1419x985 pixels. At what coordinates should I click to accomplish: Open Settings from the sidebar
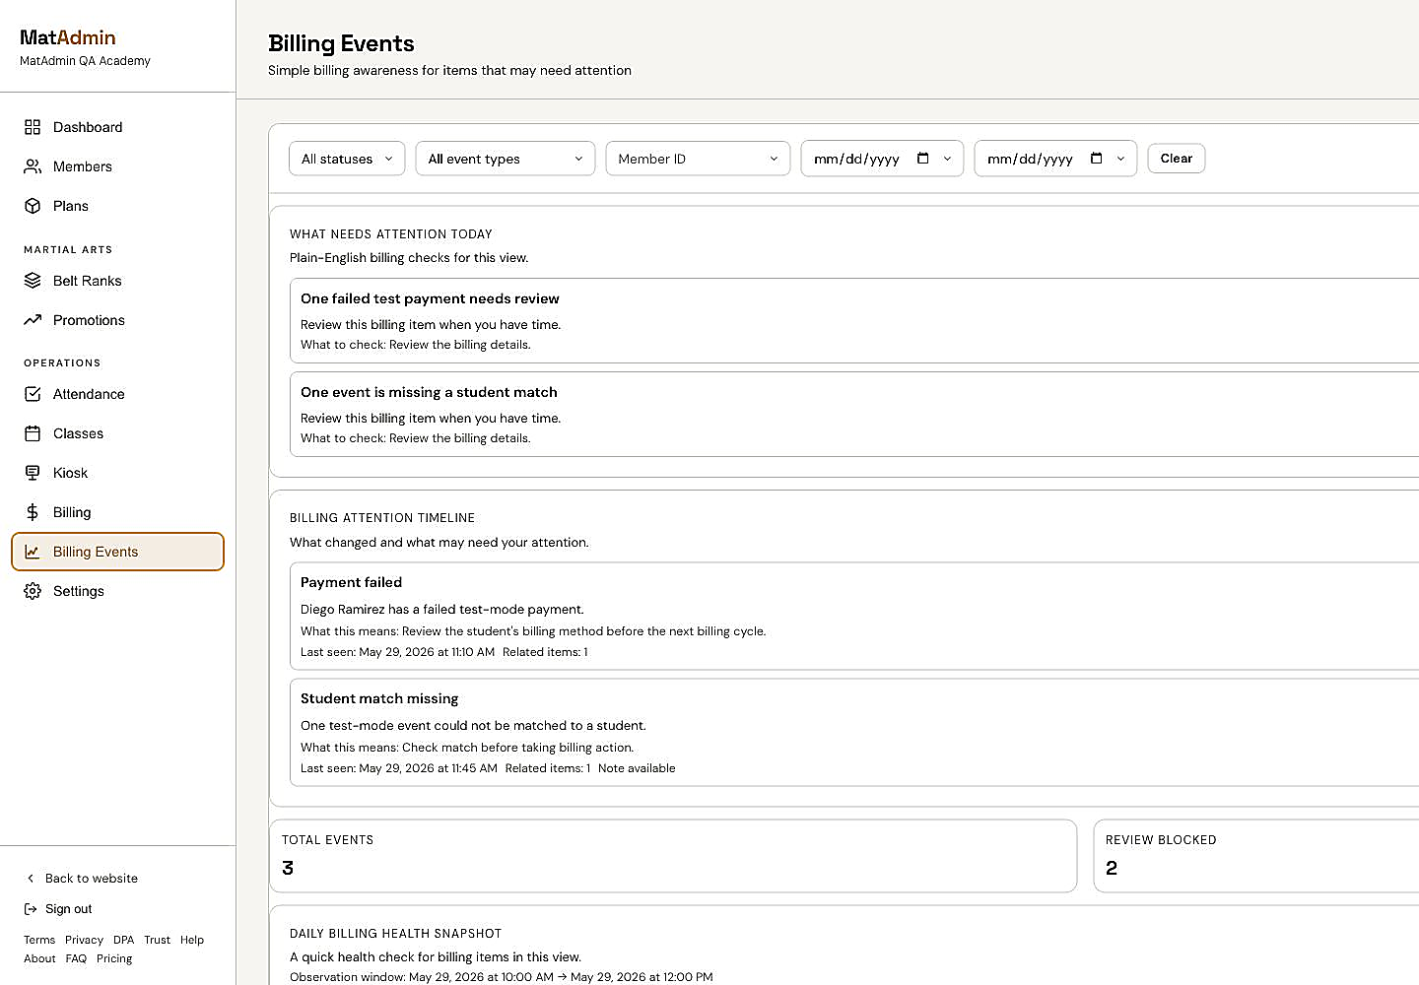click(118, 591)
